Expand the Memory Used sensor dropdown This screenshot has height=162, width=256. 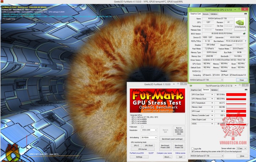point(212,107)
